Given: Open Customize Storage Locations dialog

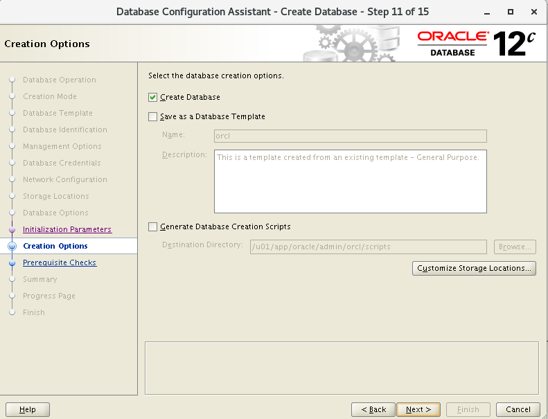Looking at the screenshot, I should tap(474, 269).
